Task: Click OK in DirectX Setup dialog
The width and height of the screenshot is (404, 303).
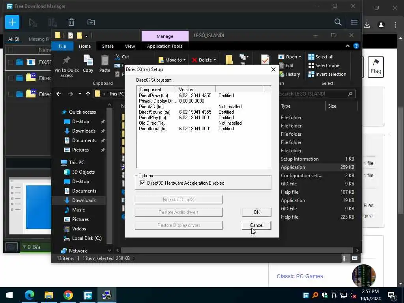Action: (x=256, y=212)
